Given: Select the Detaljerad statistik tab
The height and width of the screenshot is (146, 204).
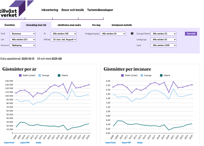Looking at the screenshot, I should 121,25.
